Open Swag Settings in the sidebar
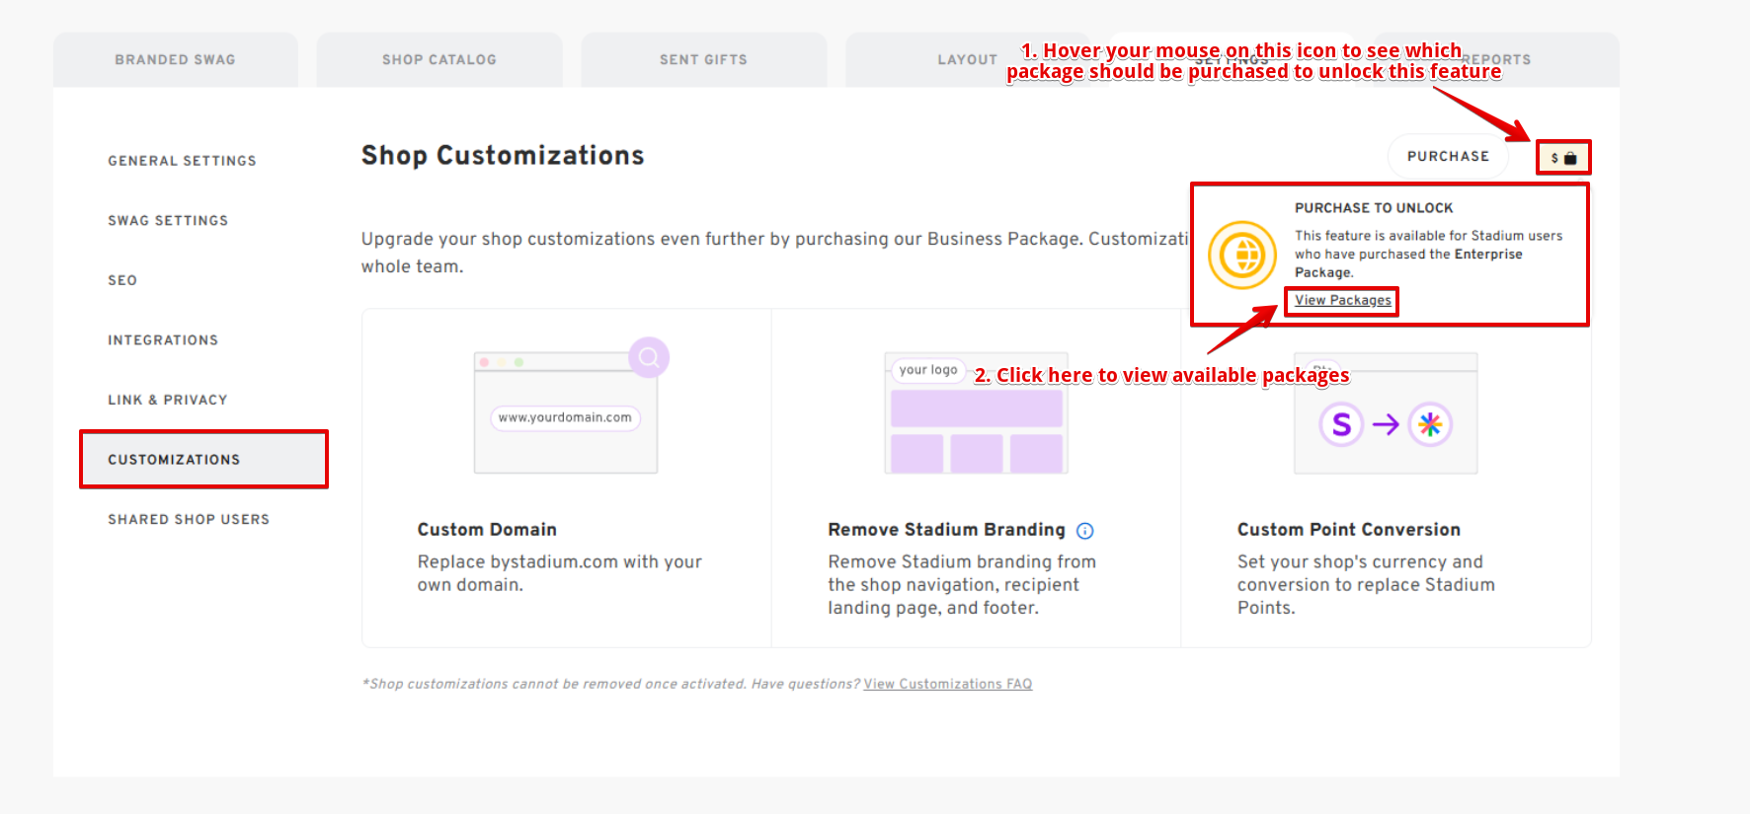This screenshot has width=1750, height=814. click(168, 221)
